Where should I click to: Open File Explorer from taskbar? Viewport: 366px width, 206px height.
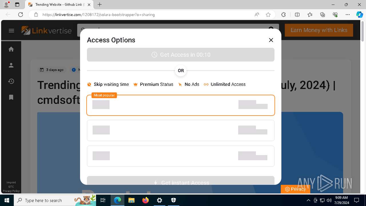[x=131, y=200]
